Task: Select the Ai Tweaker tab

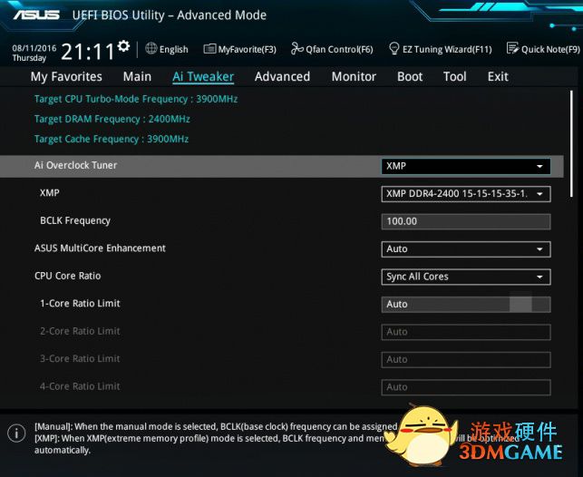Action: point(203,76)
